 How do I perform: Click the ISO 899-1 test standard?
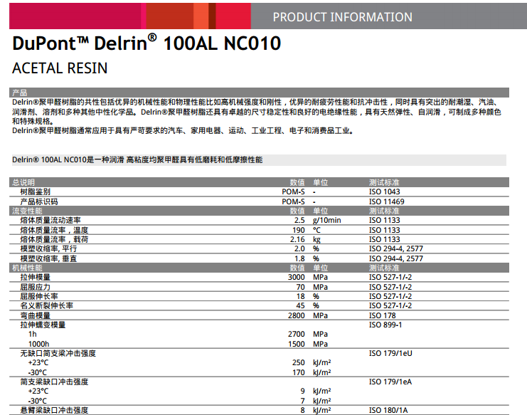point(385,325)
